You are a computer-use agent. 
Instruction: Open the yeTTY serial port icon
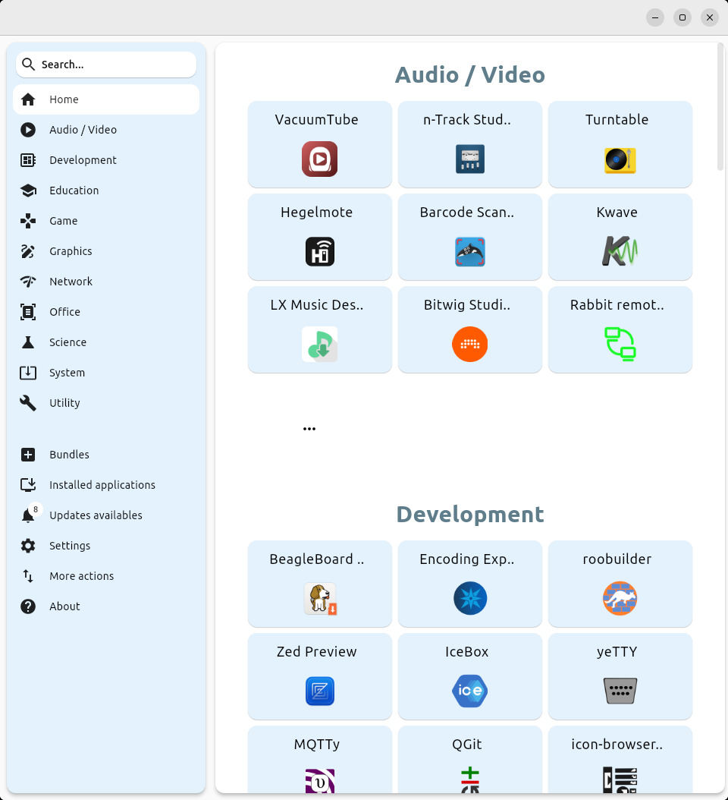tap(620, 691)
